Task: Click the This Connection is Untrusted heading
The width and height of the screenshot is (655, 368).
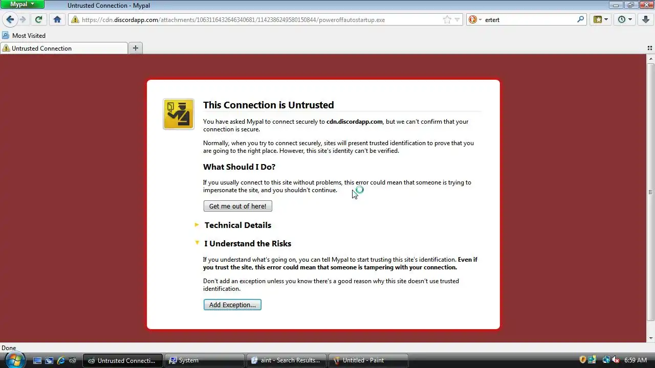Action: pos(269,105)
